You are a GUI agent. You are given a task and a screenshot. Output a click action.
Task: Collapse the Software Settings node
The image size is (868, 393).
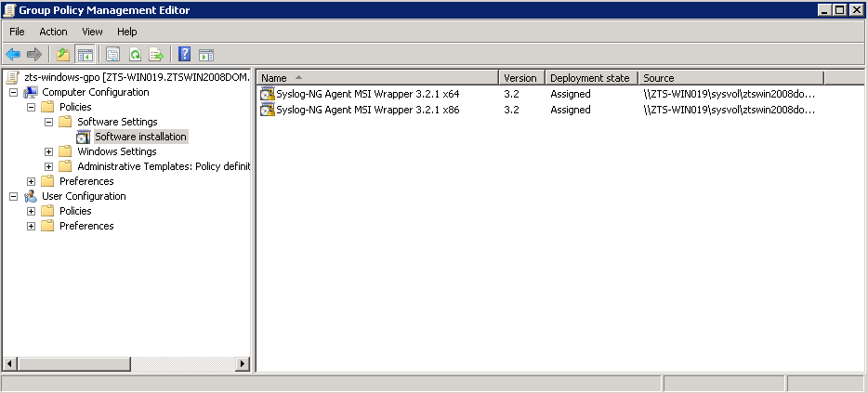(x=48, y=123)
